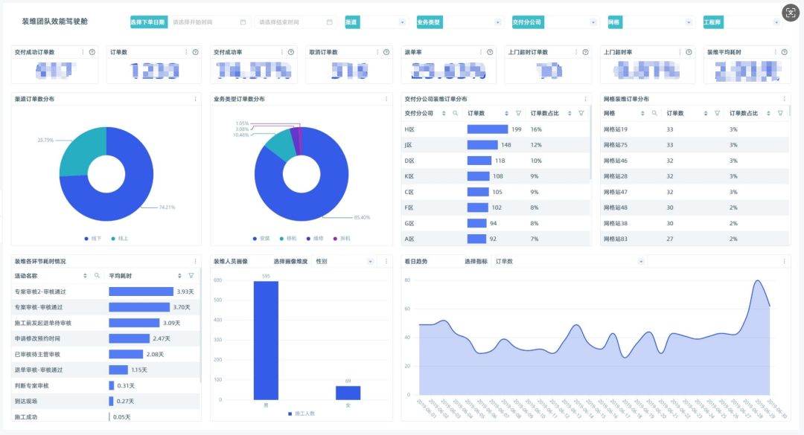Click fullscreen icon at top right corner
This screenshot has width=804, height=435.
click(x=791, y=13)
